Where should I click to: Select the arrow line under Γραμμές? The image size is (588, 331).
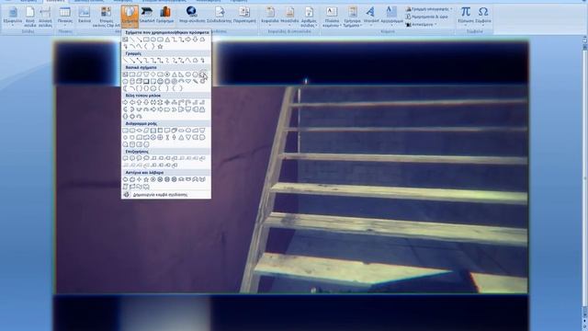(x=132, y=61)
